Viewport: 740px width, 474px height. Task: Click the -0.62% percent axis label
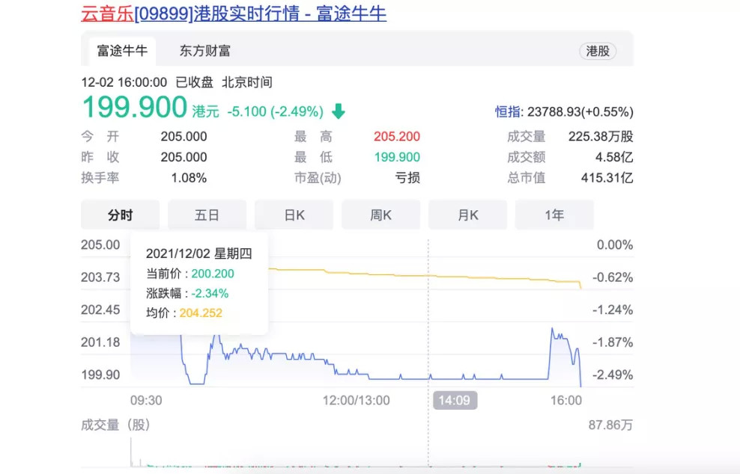pyautogui.click(x=613, y=277)
